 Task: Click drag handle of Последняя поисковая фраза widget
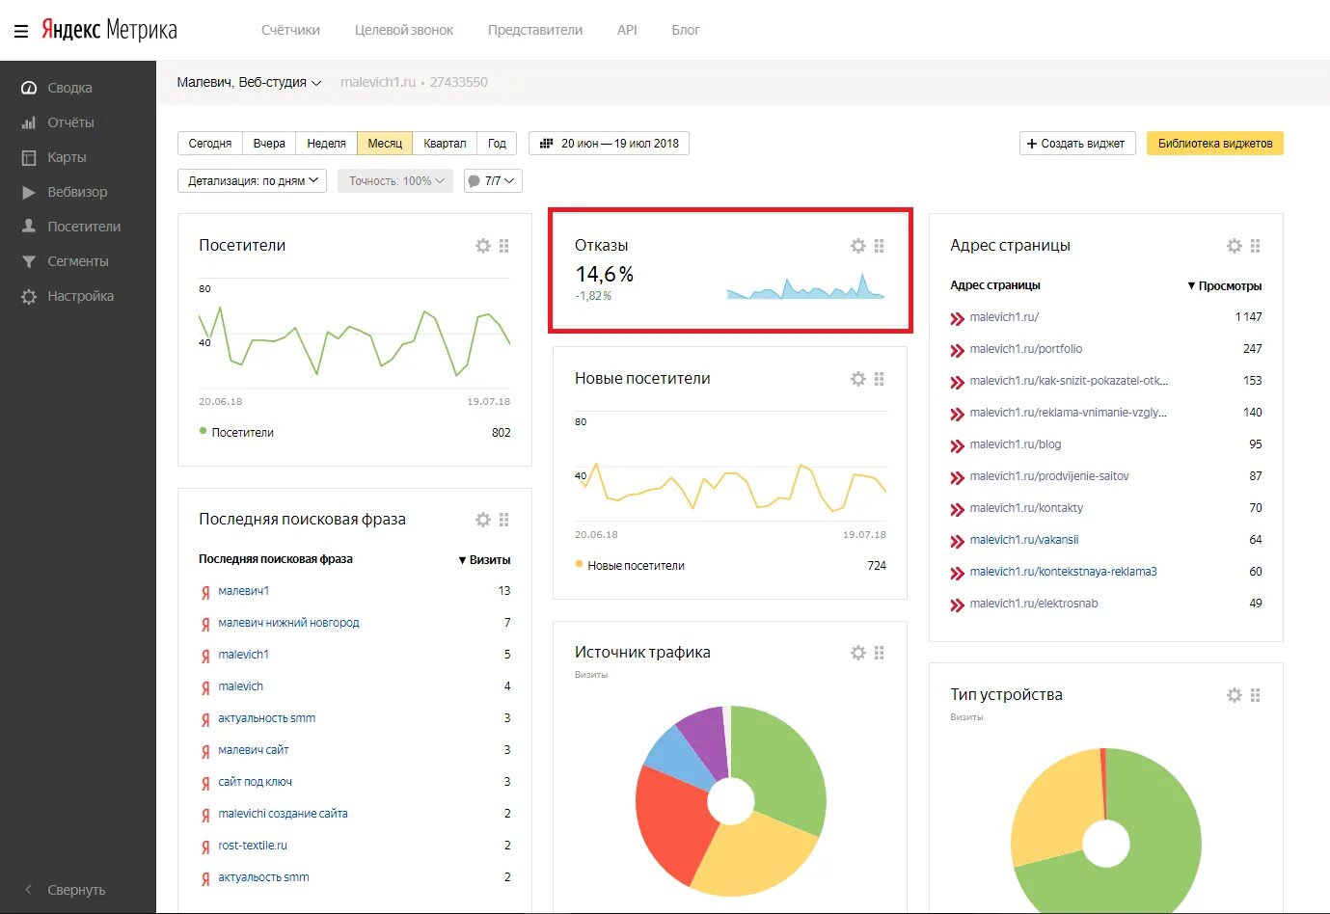pos(504,520)
